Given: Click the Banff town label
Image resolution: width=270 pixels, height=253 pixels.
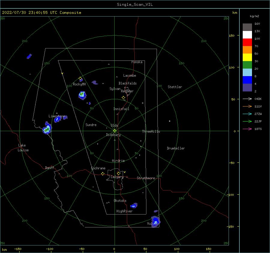Looking at the screenshot, I should (x=49, y=168).
